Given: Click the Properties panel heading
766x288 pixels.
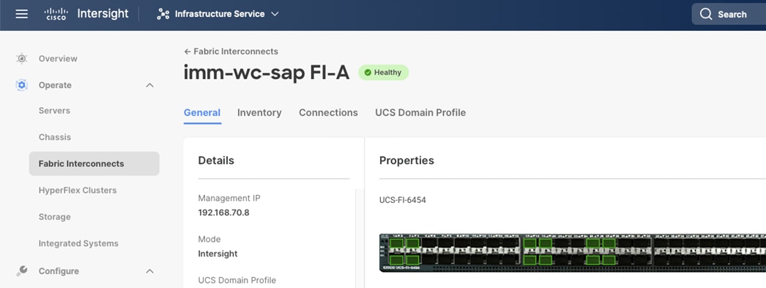Looking at the screenshot, I should tap(406, 160).
